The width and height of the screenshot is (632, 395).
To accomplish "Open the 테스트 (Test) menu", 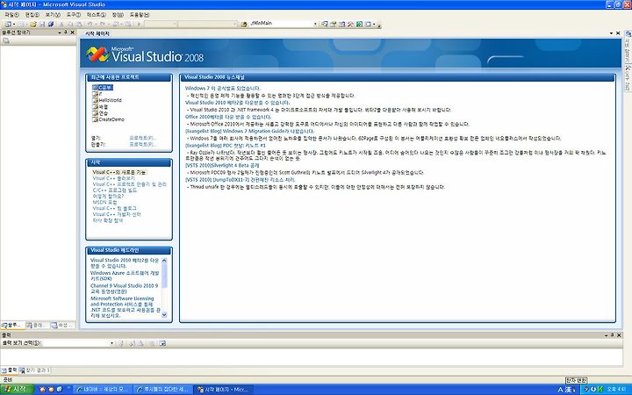I will click(97, 15).
